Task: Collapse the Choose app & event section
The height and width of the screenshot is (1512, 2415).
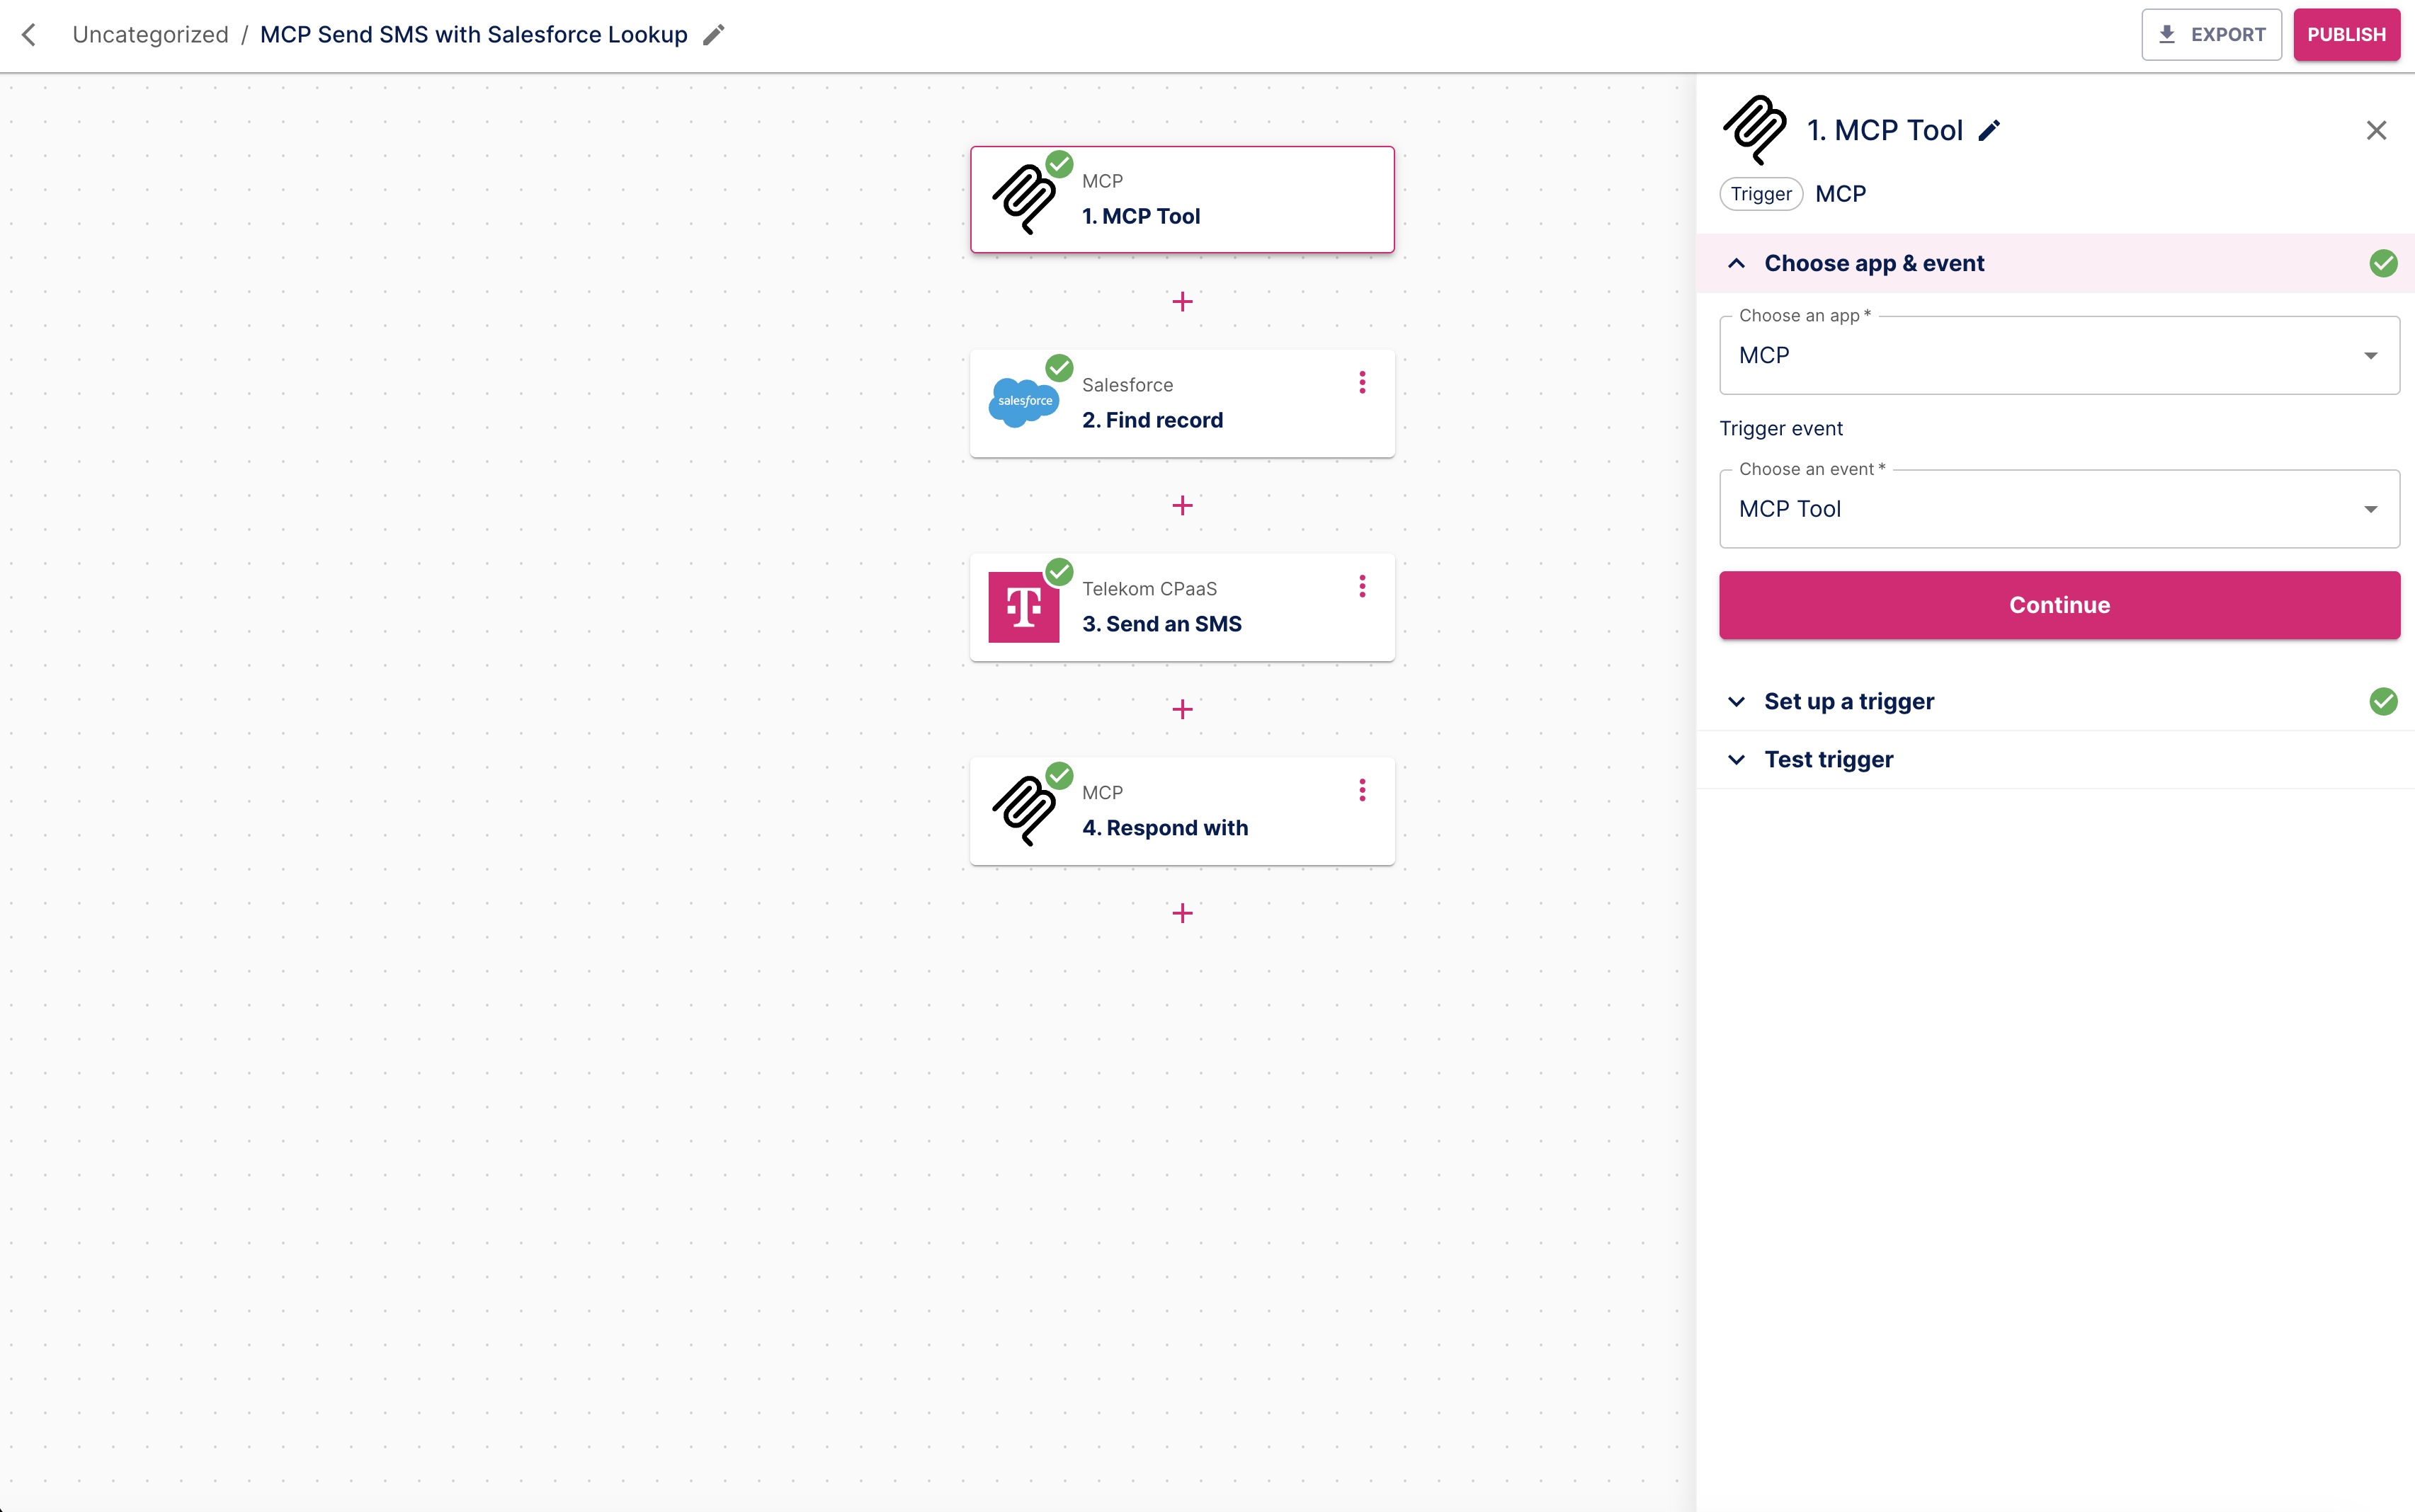Action: [1737, 264]
